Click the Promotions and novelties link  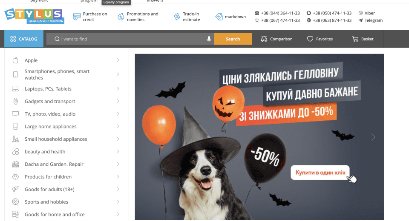(x=142, y=17)
